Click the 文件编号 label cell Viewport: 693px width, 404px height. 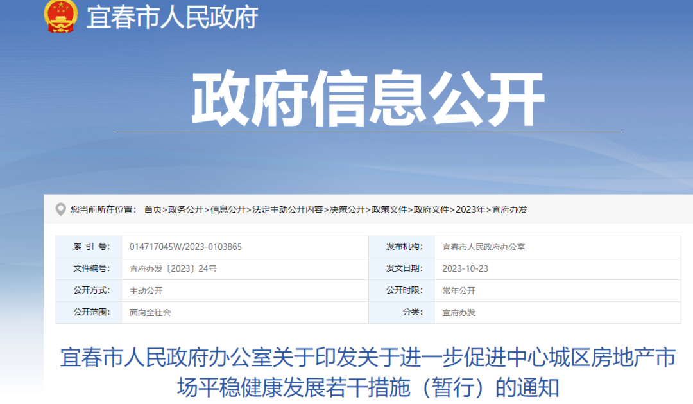coord(89,268)
